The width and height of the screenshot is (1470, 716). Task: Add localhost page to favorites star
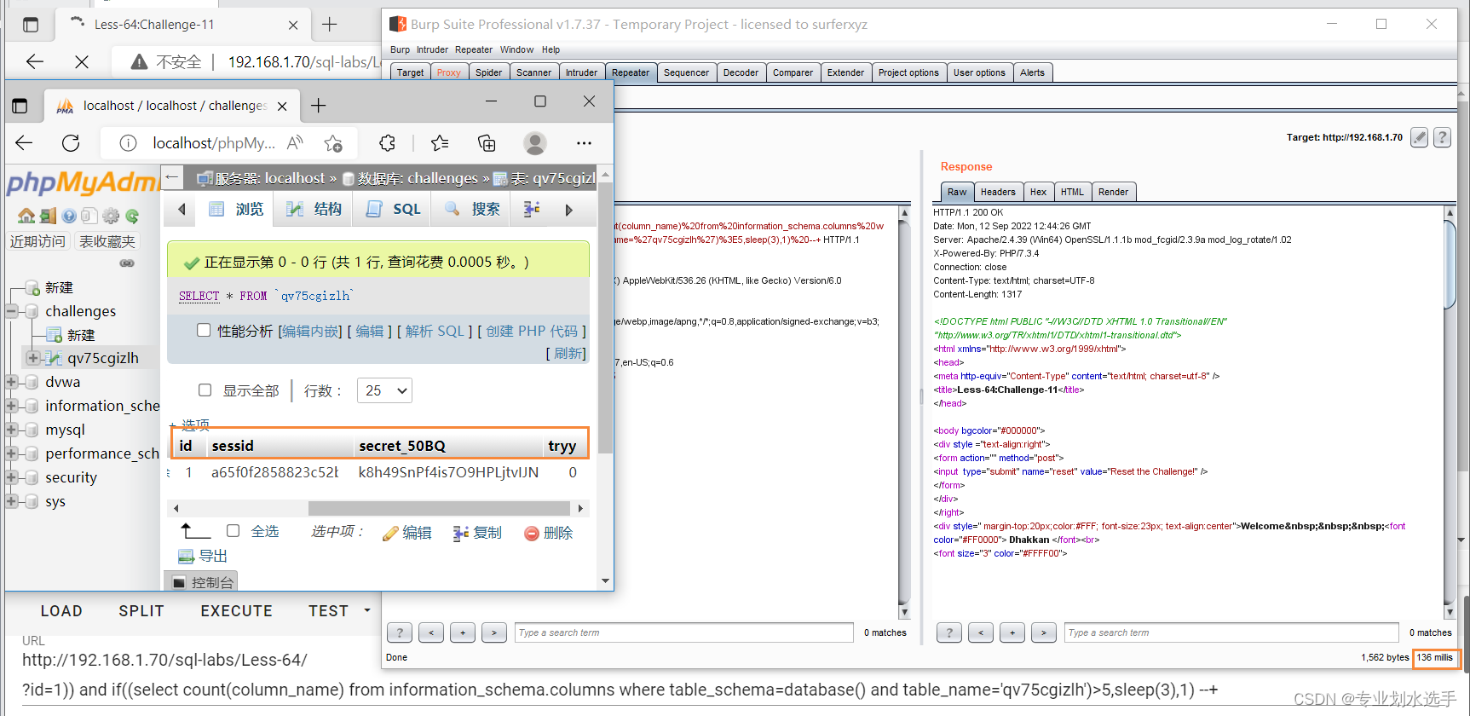coord(333,143)
